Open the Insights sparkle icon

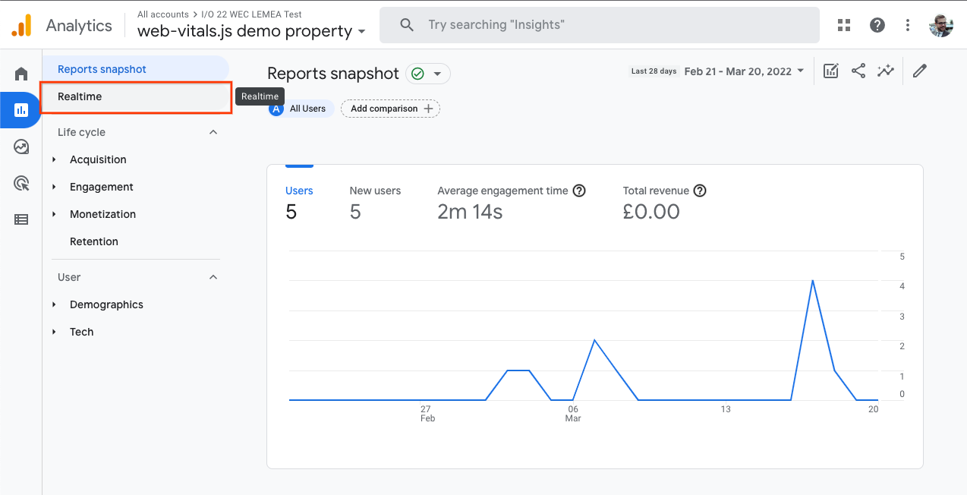[885, 71]
